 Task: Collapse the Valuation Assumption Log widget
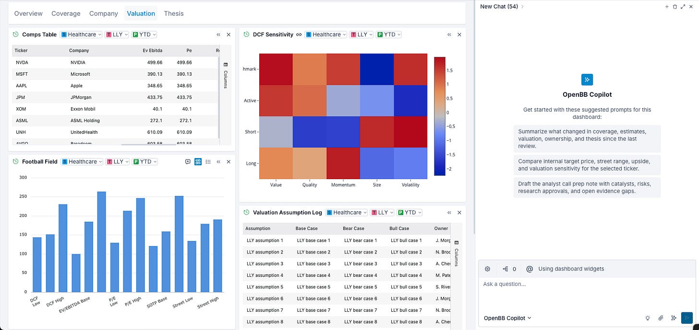pos(449,213)
